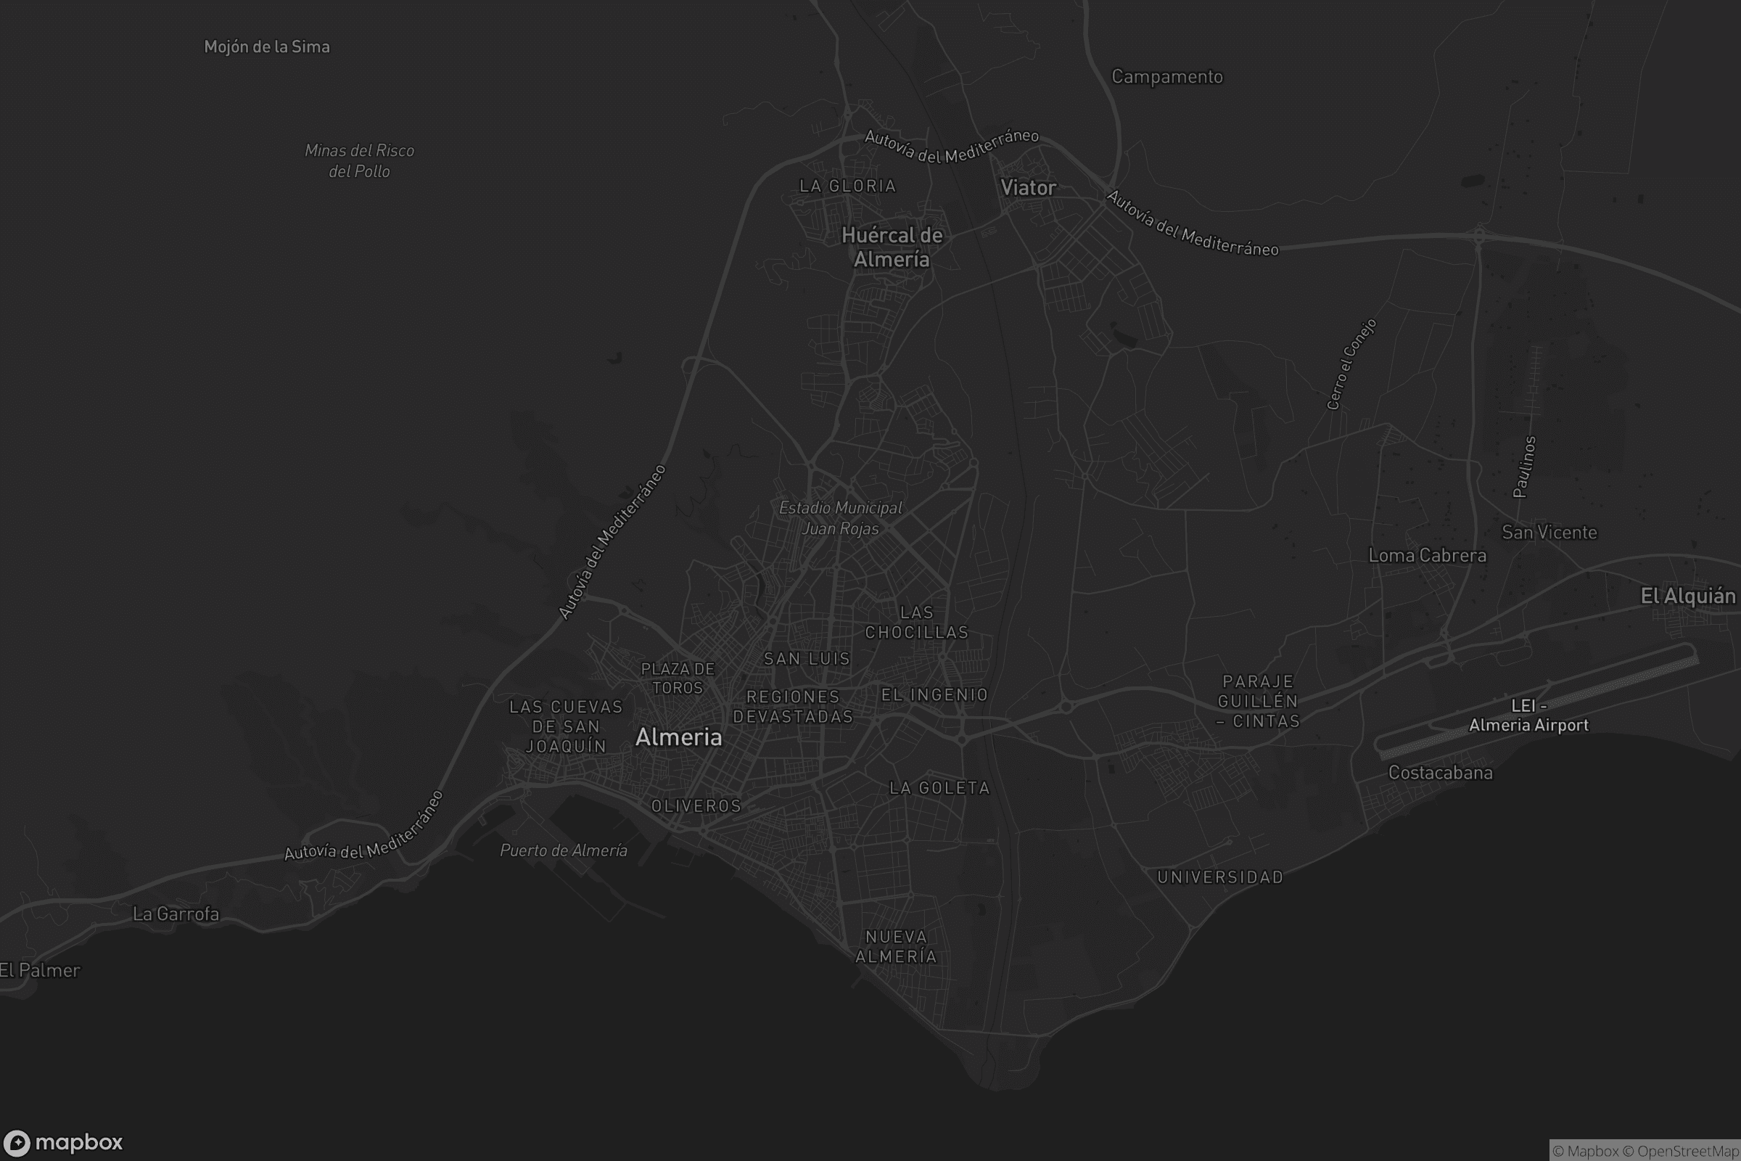Select the La Garrofa label
Viewport: 1741px width, 1161px height.
click(176, 914)
